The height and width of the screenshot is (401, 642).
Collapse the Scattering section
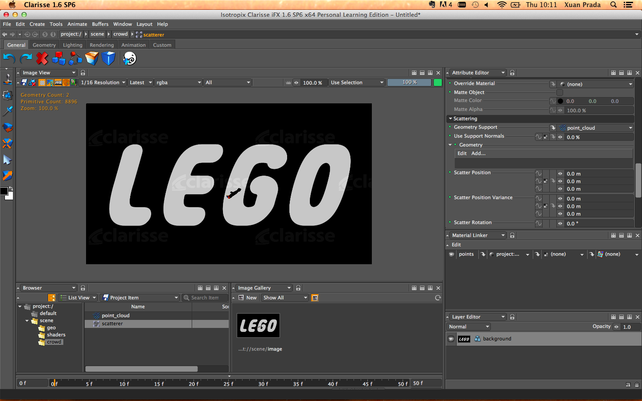(x=450, y=119)
